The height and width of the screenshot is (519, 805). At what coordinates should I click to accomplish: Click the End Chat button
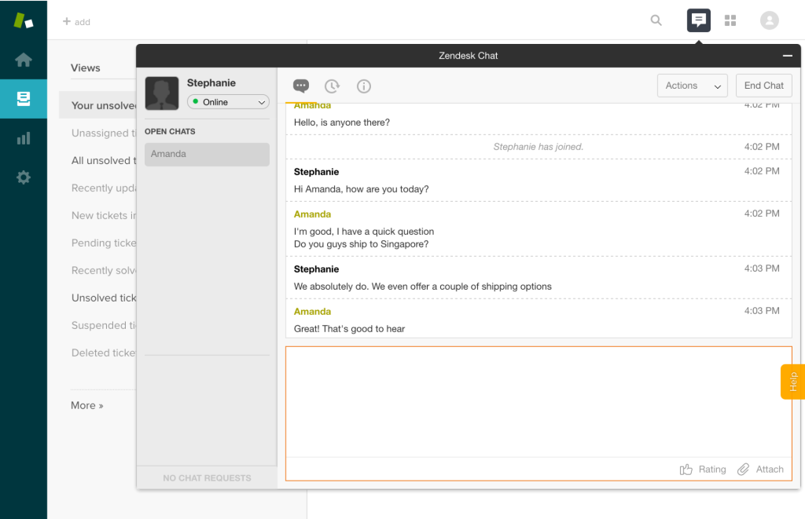[x=764, y=86]
